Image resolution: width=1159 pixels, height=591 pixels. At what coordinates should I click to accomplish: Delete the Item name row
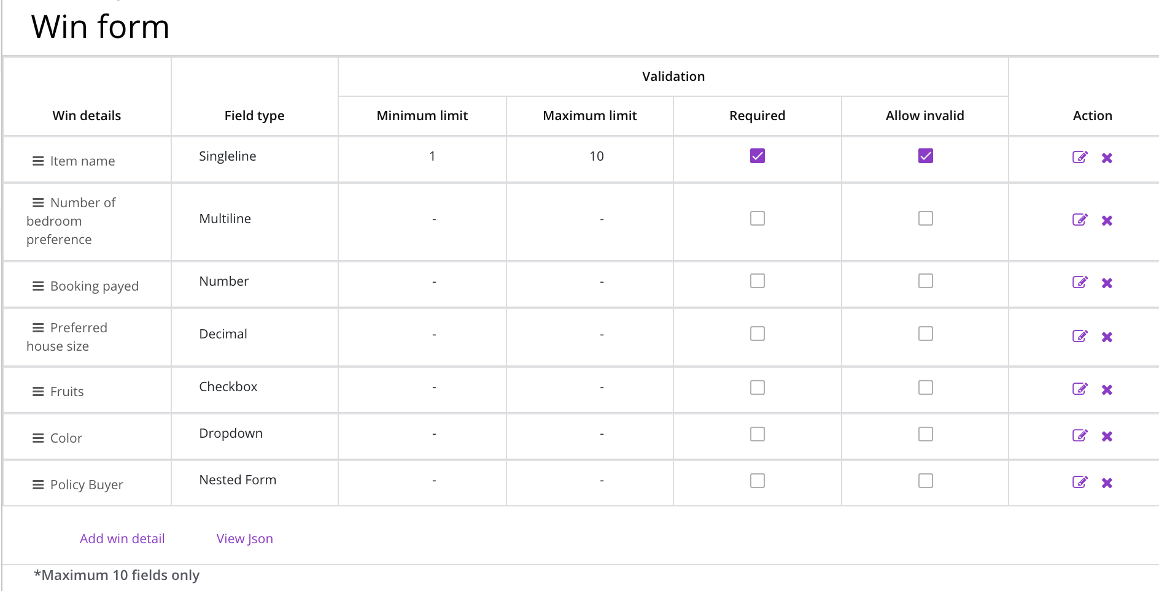(1107, 158)
